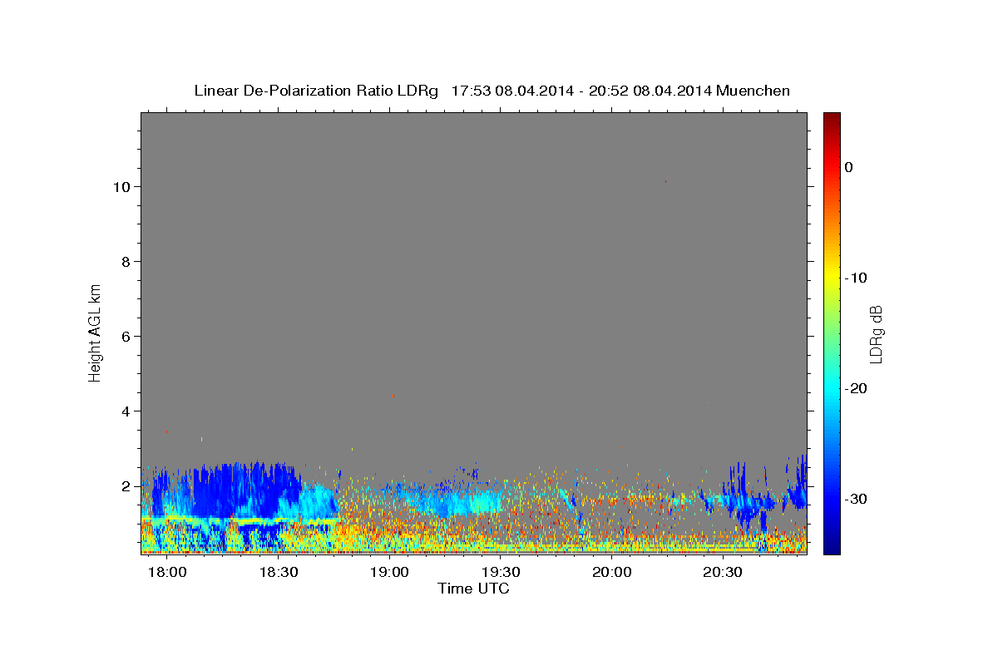Click the colorbar label 0
Screen dimensions: 998x665
(849, 167)
